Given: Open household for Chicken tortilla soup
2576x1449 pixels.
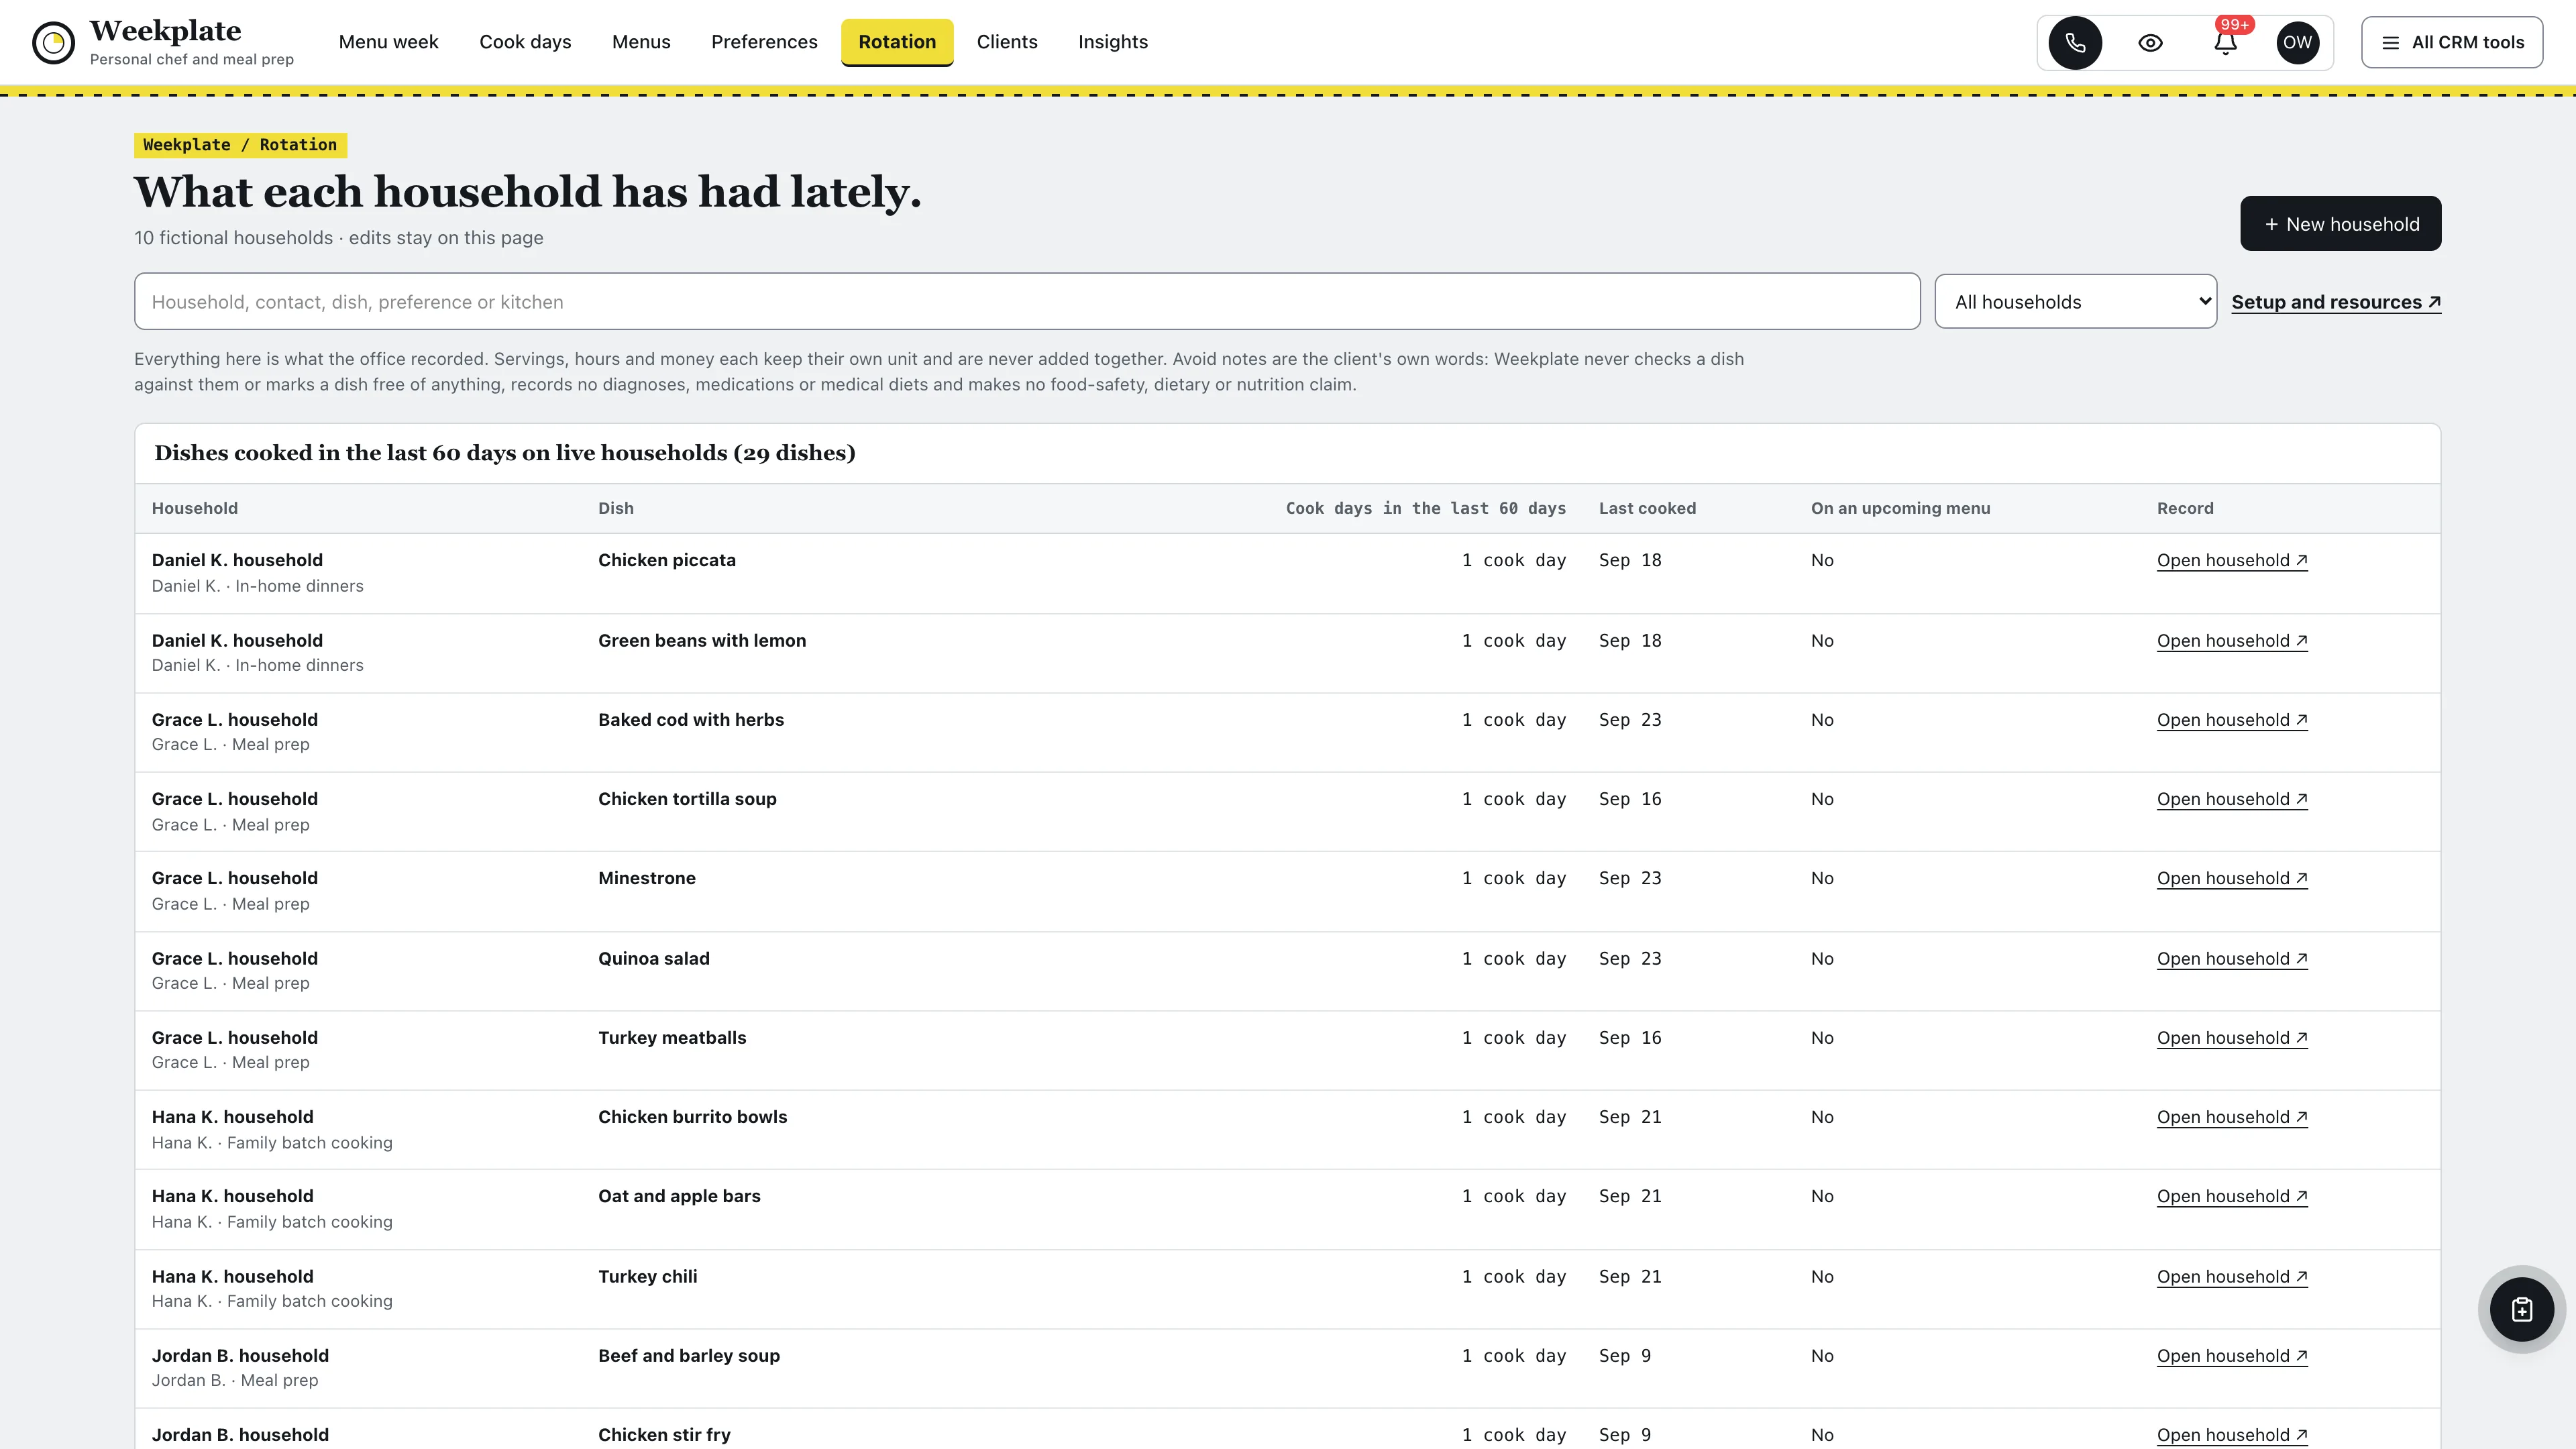Looking at the screenshot, I should point(2232,799).
